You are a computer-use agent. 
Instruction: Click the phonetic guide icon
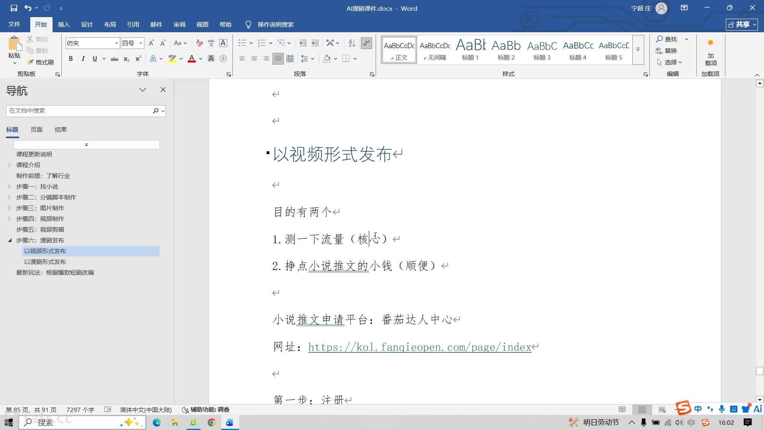point(211,43)
